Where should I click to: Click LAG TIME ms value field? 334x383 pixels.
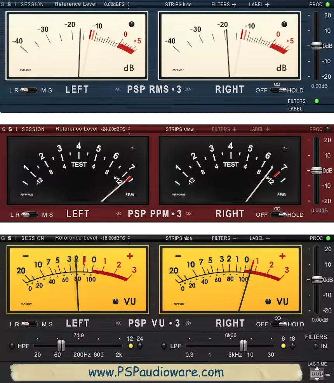click(x=317, y=374)
